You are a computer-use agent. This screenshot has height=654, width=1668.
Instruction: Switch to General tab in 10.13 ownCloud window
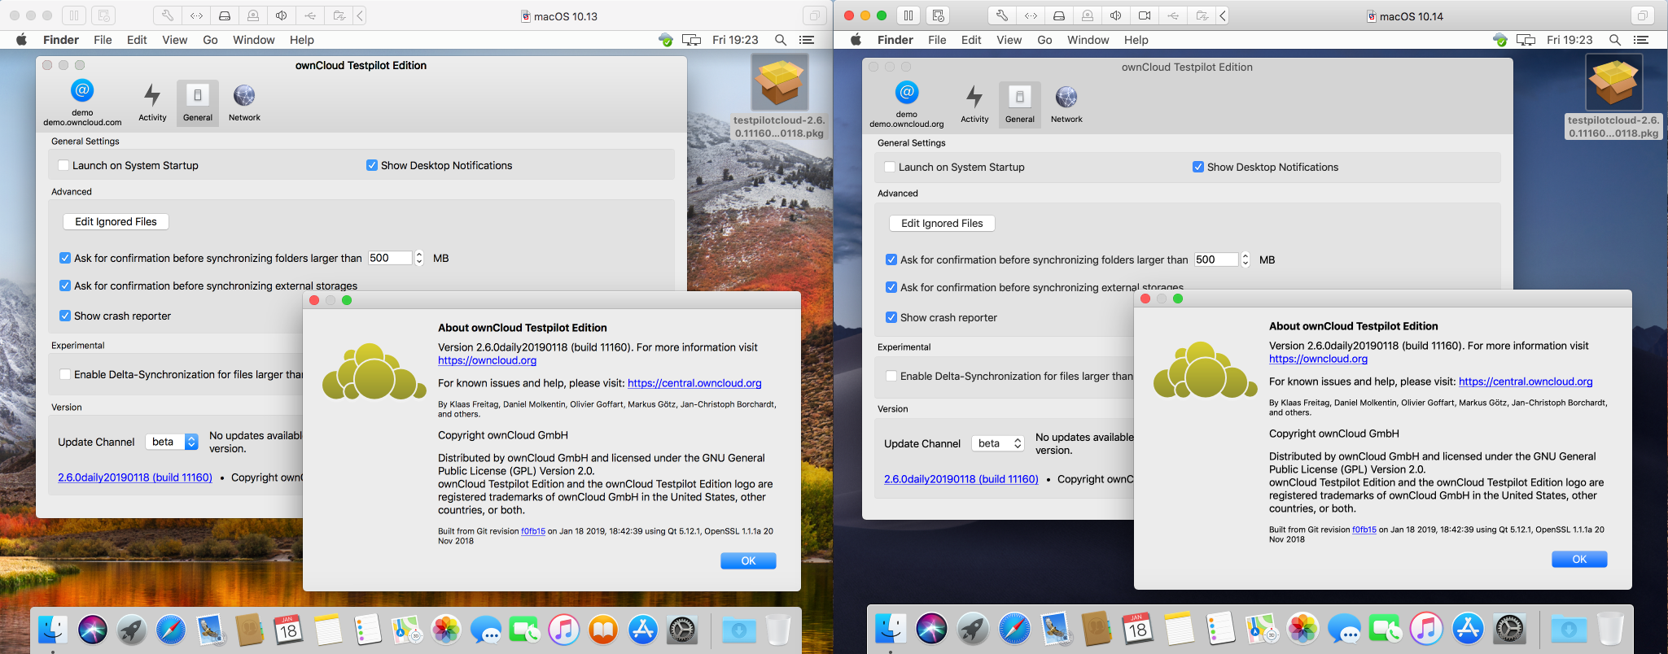click(198, 102)
